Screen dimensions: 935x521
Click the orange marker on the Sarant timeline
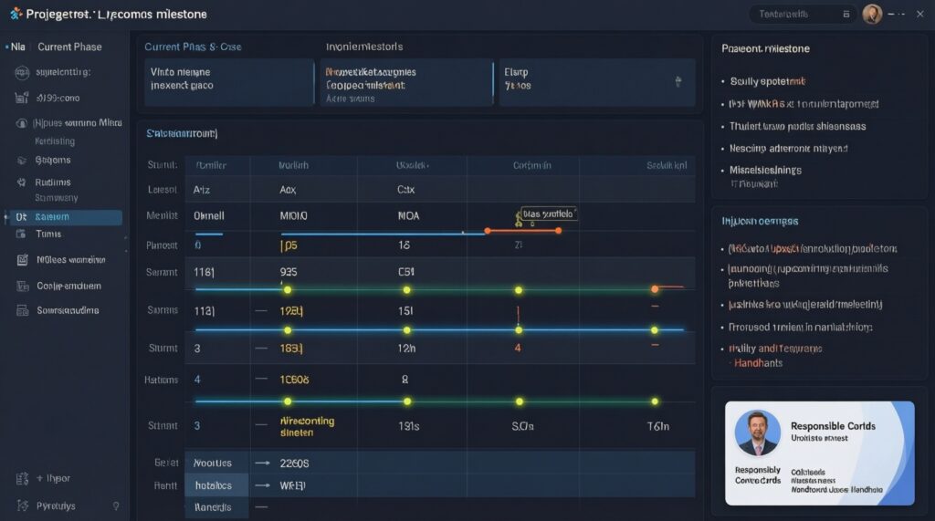coord(655,289)
